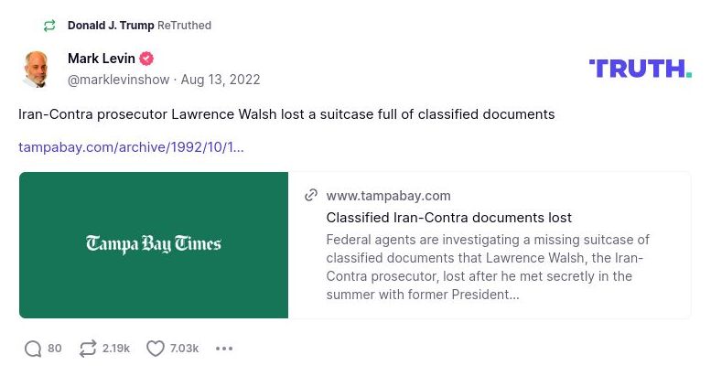Click the Donald J. Trump name
The height and width of the screenshot is (376, 711).
[x=111, y=26]
